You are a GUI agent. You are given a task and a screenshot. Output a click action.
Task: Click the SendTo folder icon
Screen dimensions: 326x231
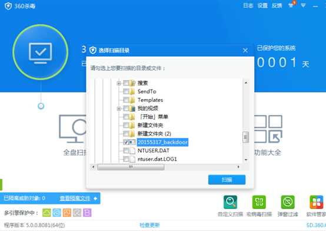[132, 91]
